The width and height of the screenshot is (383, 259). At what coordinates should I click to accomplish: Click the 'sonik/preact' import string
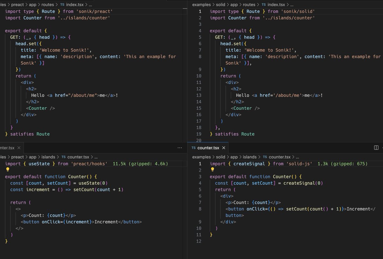94,11
